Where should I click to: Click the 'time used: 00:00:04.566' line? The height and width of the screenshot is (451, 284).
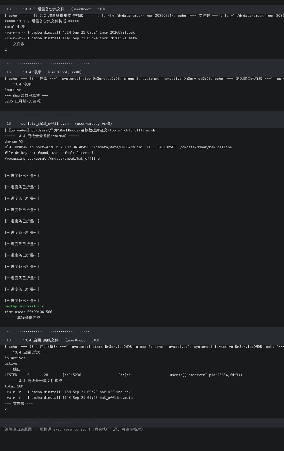(28, 312)
